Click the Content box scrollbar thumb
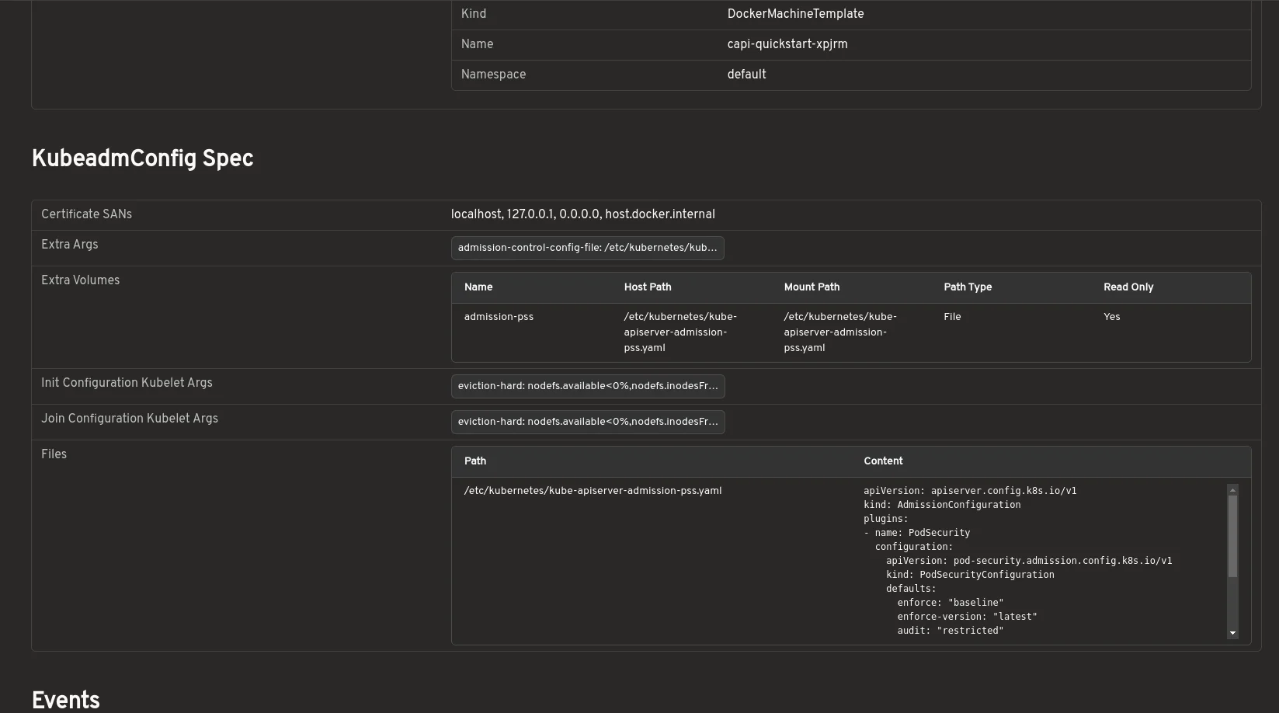The height and width of the screenshot is (713, 1279). click(x=1232, y=537)
